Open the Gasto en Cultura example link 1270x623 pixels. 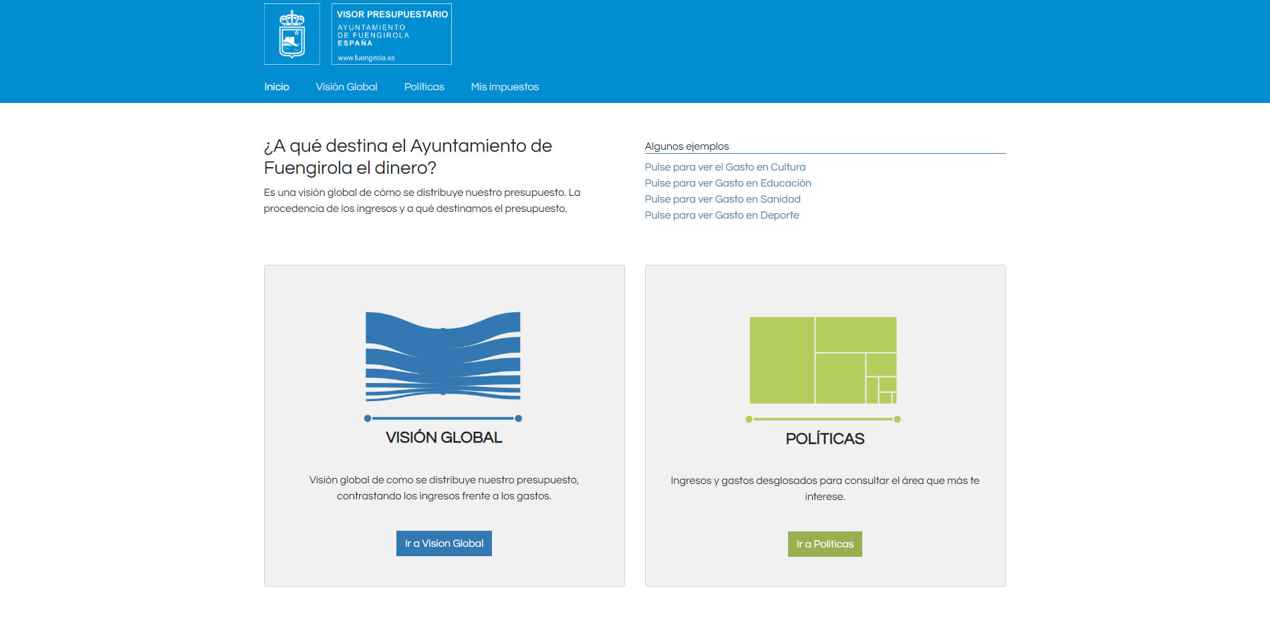point(725,167)
